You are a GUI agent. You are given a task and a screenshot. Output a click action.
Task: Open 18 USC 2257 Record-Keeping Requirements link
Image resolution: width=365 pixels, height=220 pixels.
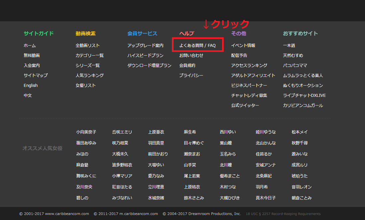[x=283, y=214]
